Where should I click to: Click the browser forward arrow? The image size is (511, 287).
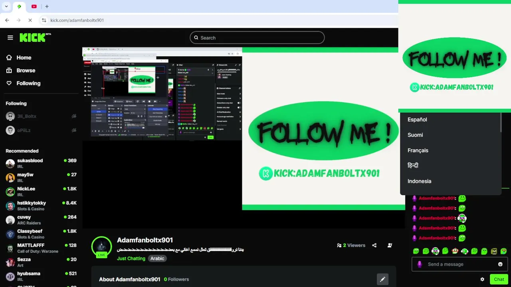point(18,20)
